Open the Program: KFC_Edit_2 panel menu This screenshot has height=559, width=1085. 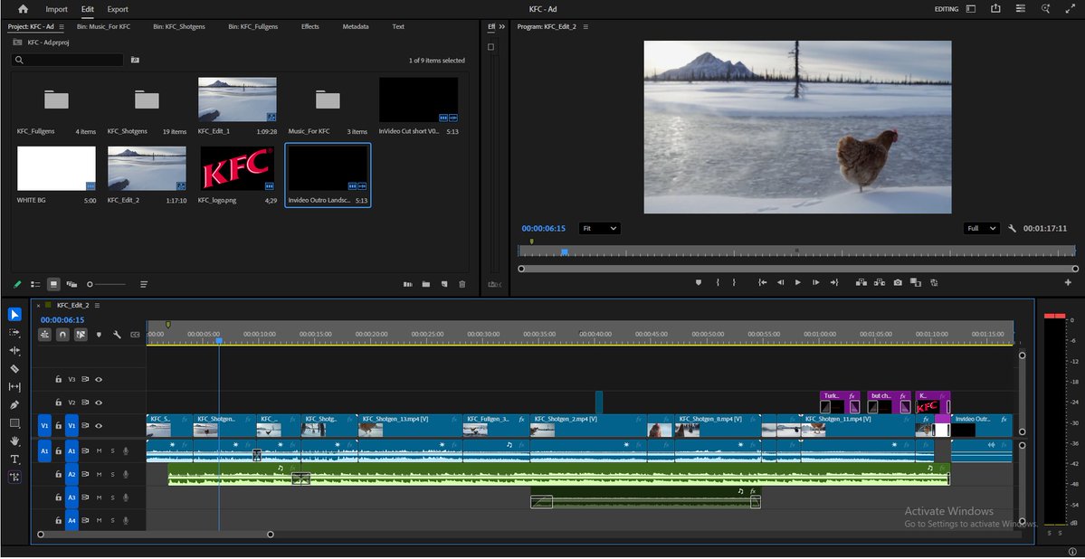tap(585, 26)
